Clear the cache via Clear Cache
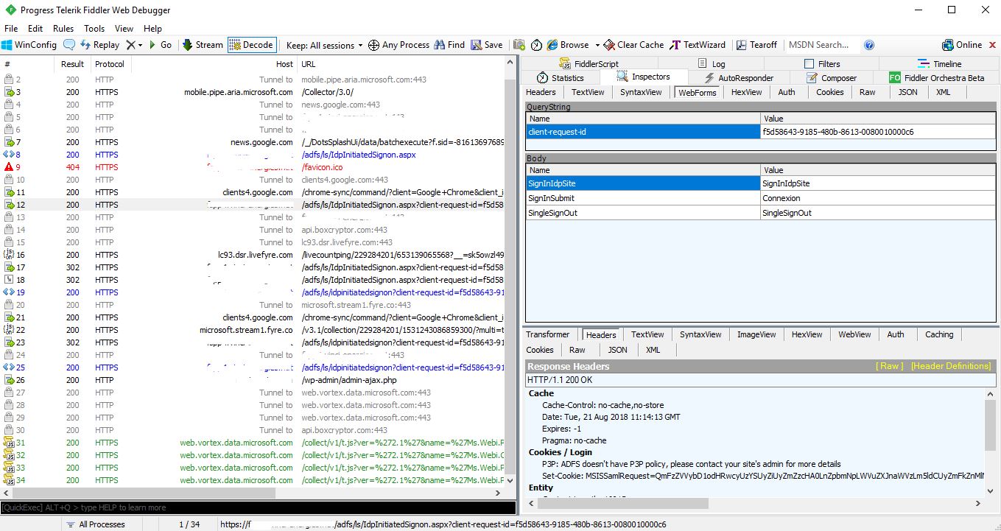The image size is (1001, 531). coord(633,45)
